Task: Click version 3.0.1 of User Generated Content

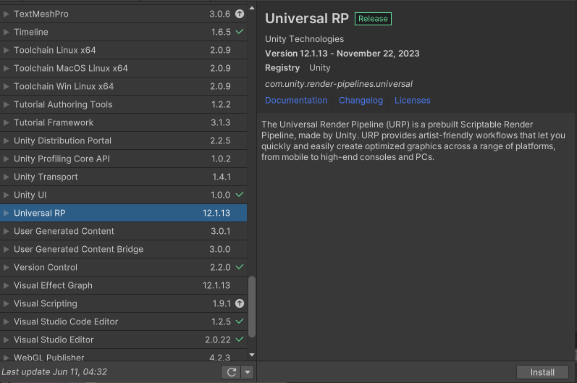Action: click(221, 231)
